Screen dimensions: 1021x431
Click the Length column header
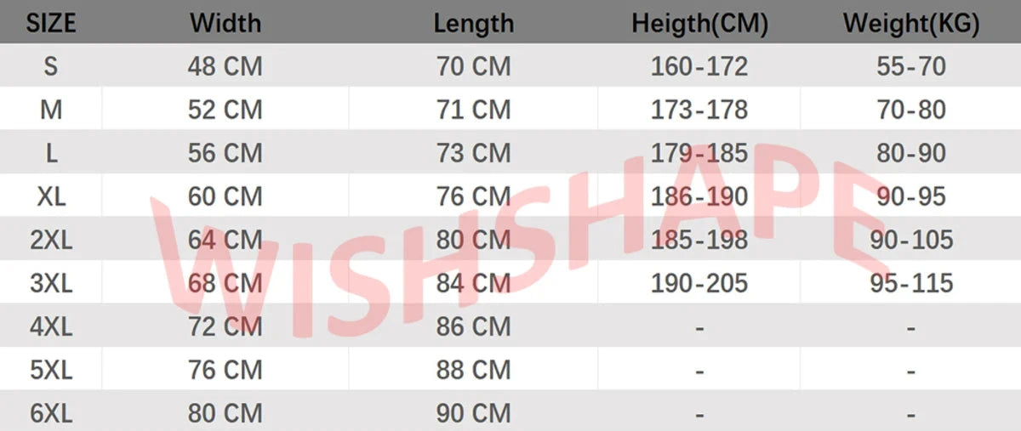point(473,23)
